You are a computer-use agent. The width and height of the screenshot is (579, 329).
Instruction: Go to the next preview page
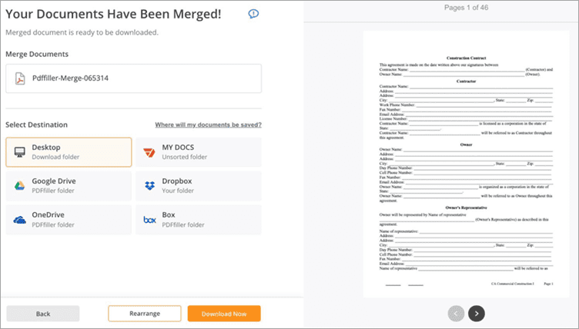(x=477, y=313)
